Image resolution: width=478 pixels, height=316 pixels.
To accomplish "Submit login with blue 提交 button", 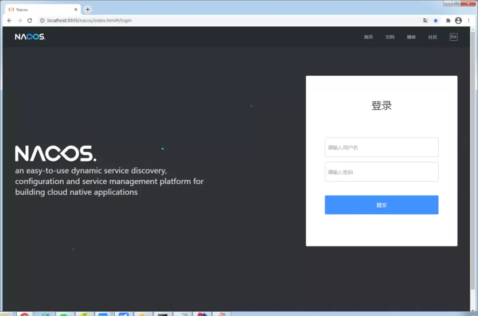I will [x=382, y=205].
